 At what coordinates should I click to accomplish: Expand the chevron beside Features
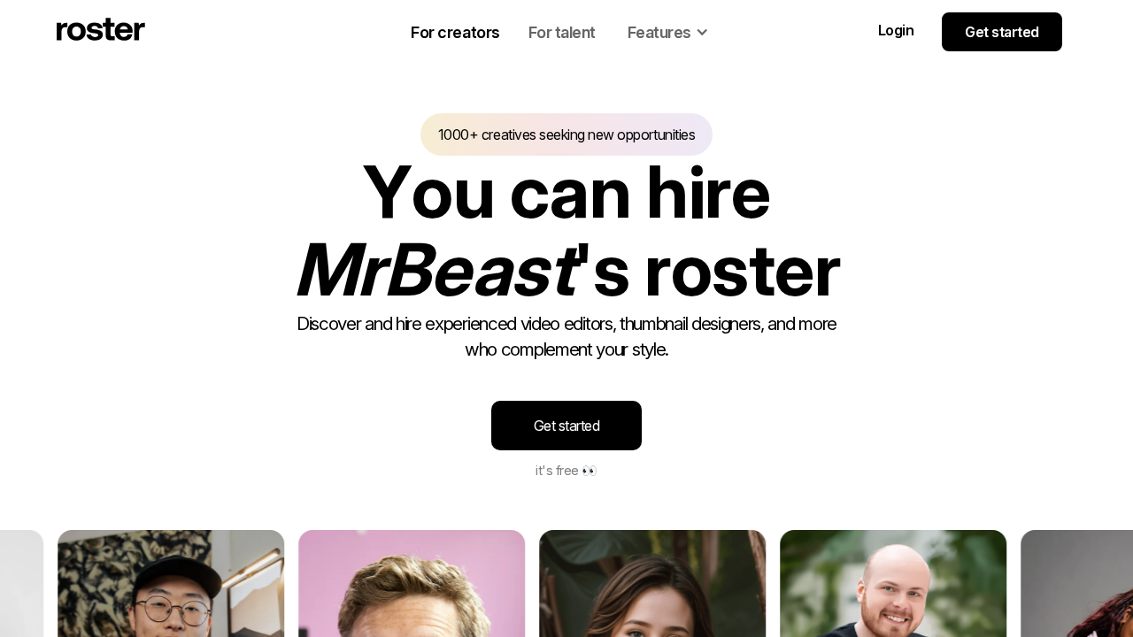[702, 33]
